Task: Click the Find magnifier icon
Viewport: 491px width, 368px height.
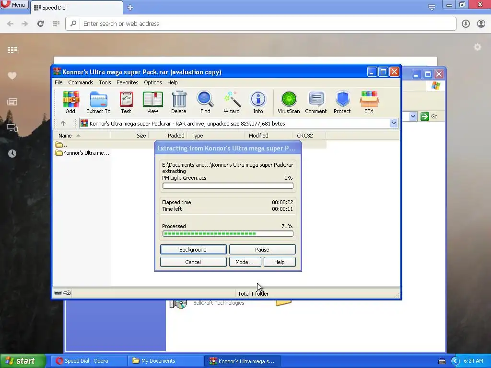Action: (205, 103)
